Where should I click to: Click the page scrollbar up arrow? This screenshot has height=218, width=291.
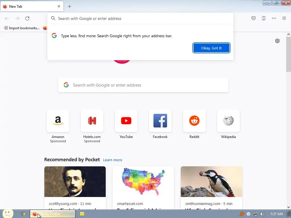(x=288, y=34)
